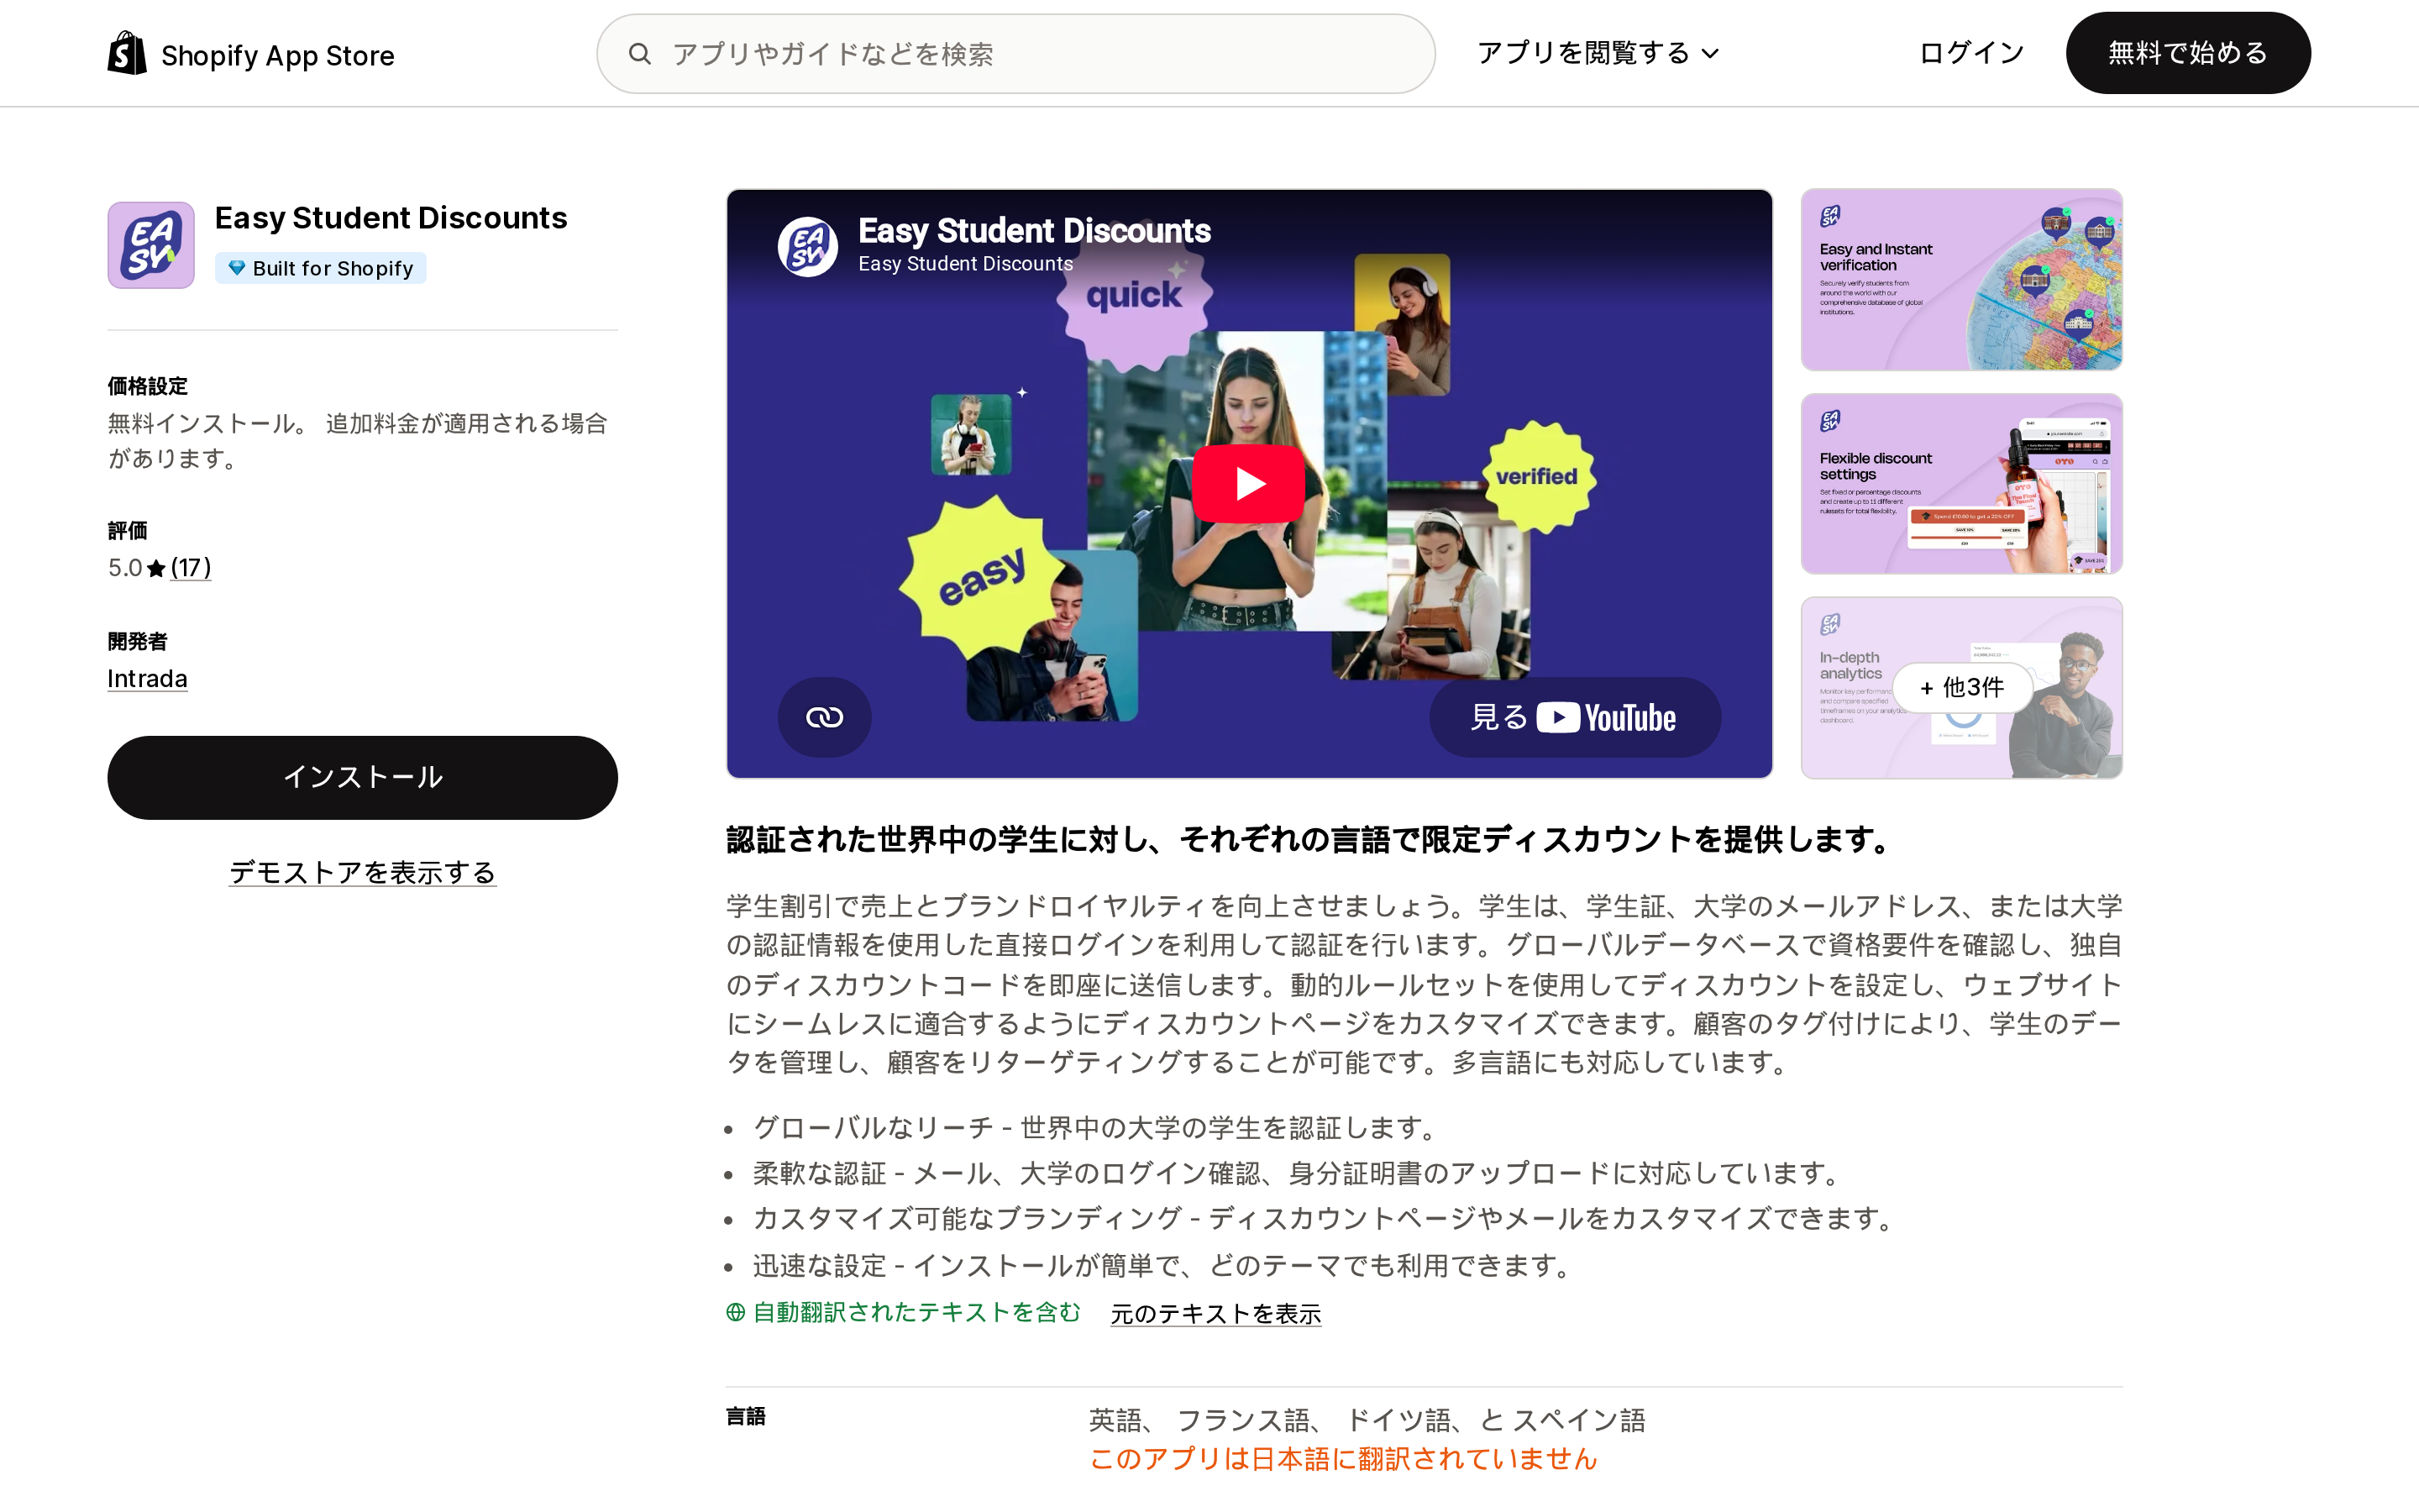Open the デモストアを表示する link
The height and width of the screenshot is (1512, 2419).
[x=363, y=872]
